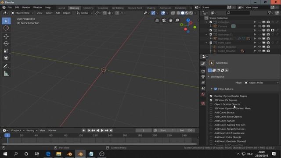Viewport: 281px width, 158px height.
Task: Open Render properties tab
Action: (203, 71)
